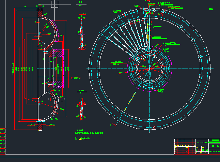
Task: Select the section view title above the upper rib detail
Action: coord(80,4)
